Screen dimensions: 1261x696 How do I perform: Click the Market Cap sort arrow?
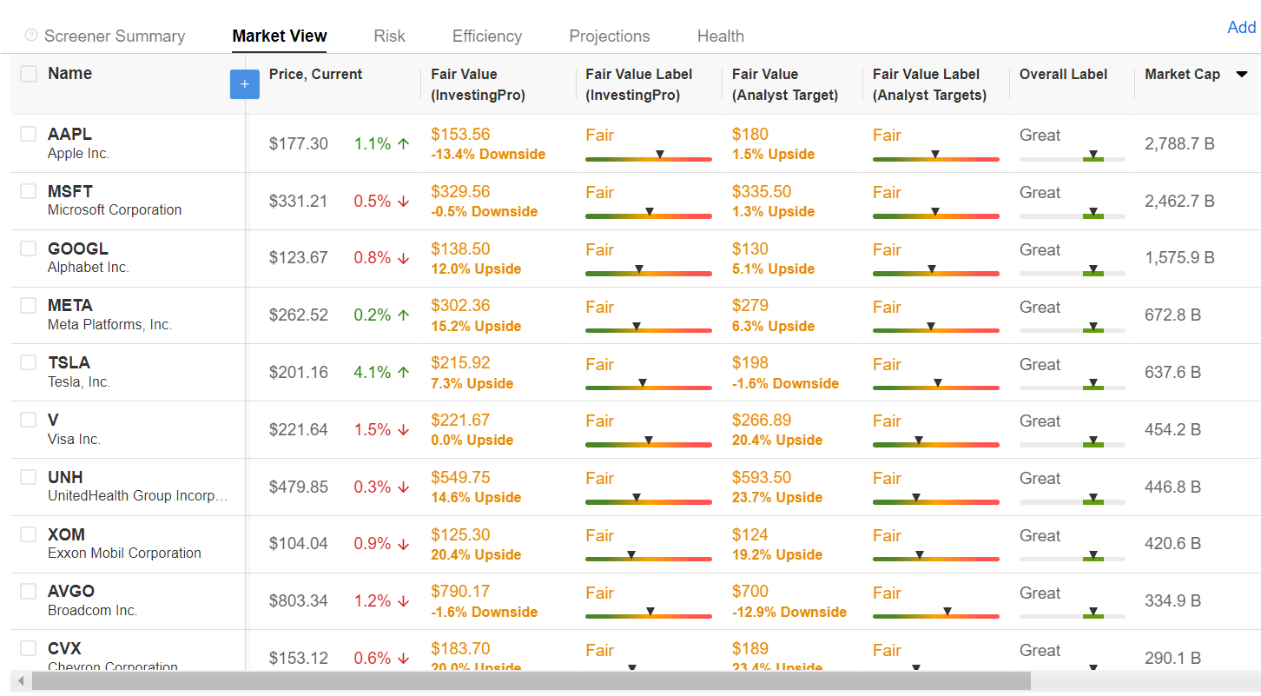[1241, 75]
